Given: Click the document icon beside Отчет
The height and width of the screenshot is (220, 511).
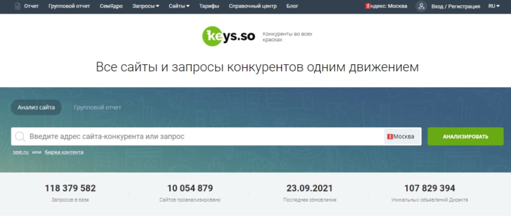Looking at the screenshot, I should pos(17,6).
